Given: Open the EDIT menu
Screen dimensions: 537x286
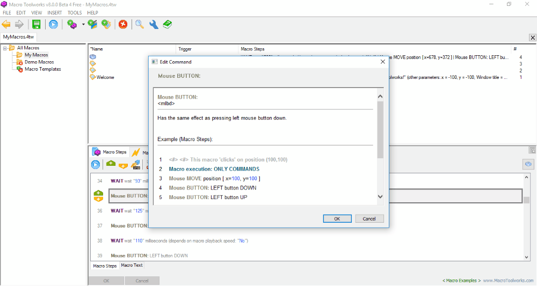Looking at the screenshot, I should tap(21, 13).
